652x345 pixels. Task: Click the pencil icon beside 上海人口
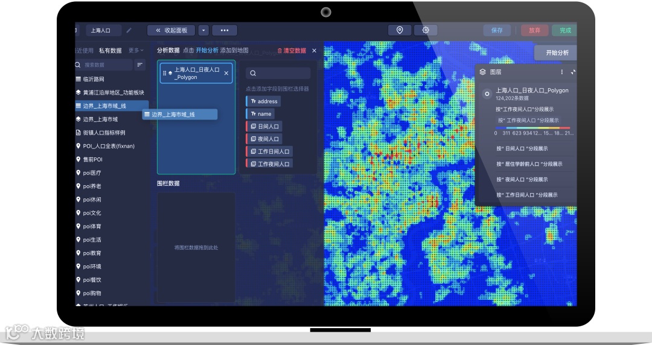click(129, 30)
